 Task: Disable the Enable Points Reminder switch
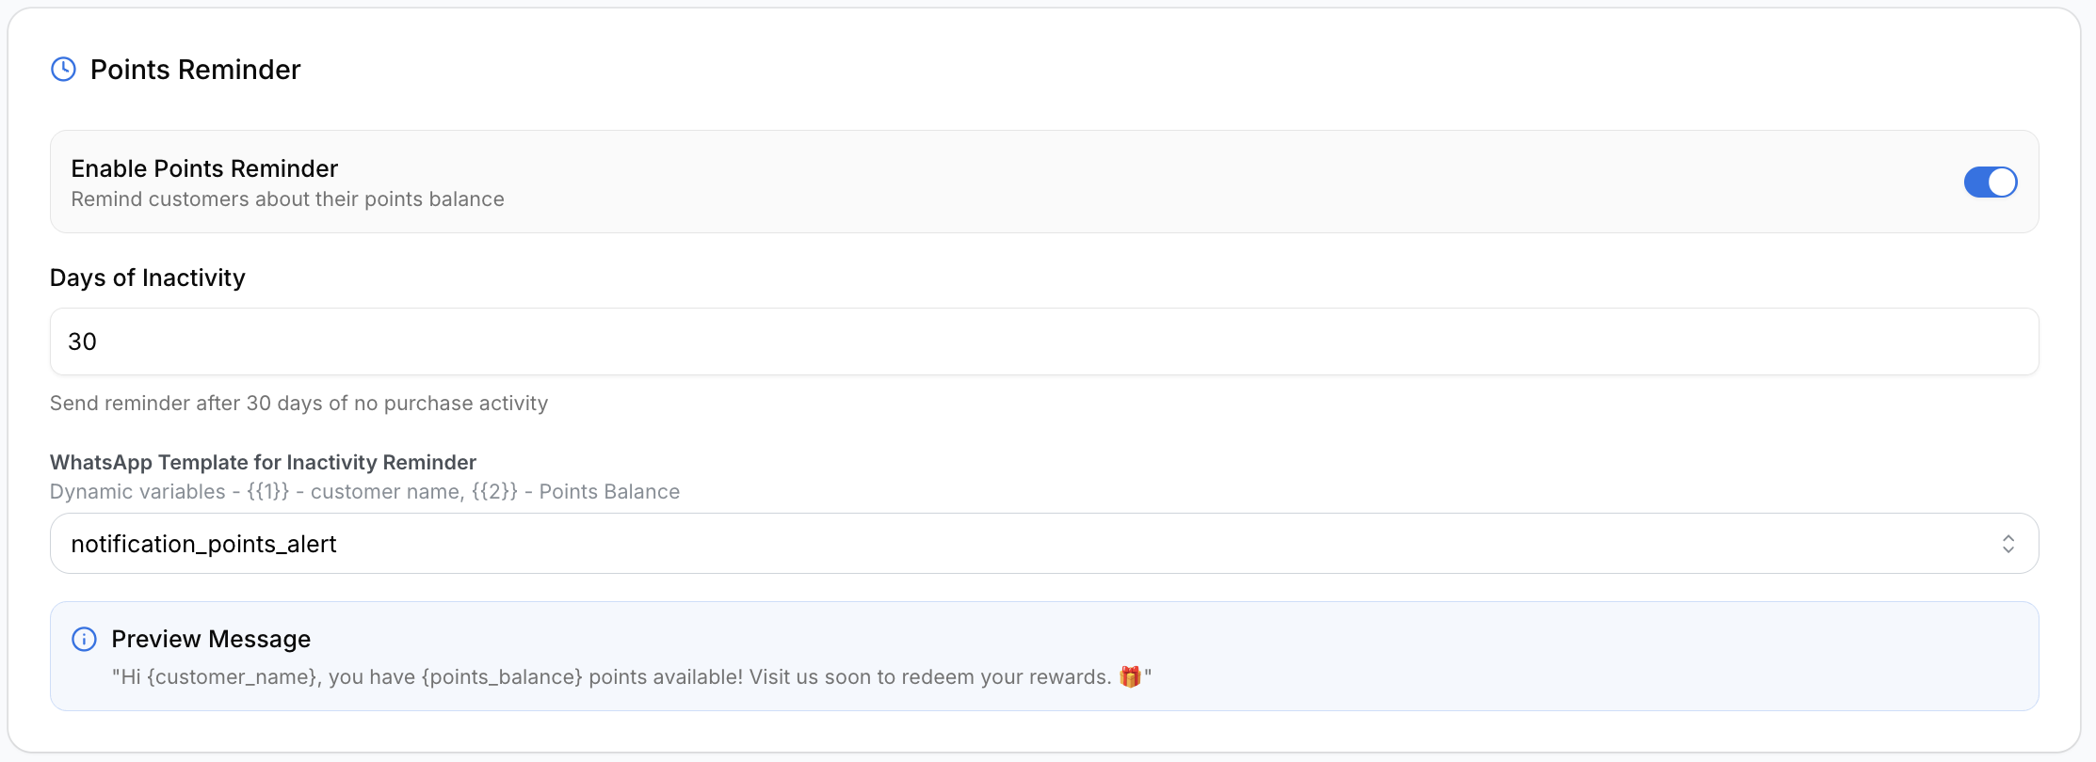point(1990,183)
